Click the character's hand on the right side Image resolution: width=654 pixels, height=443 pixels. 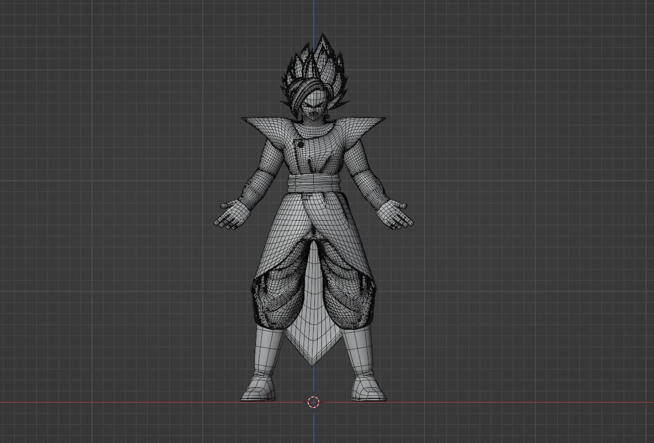pyautogui.click(x=397, y=214)
